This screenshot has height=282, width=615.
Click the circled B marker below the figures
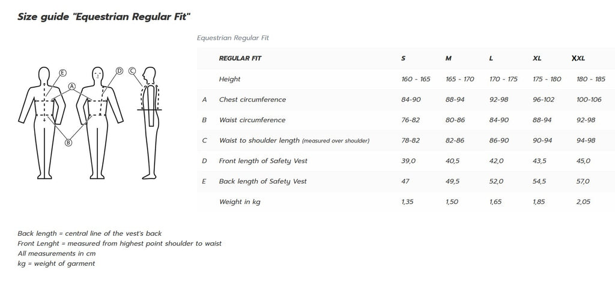point(68,143)
